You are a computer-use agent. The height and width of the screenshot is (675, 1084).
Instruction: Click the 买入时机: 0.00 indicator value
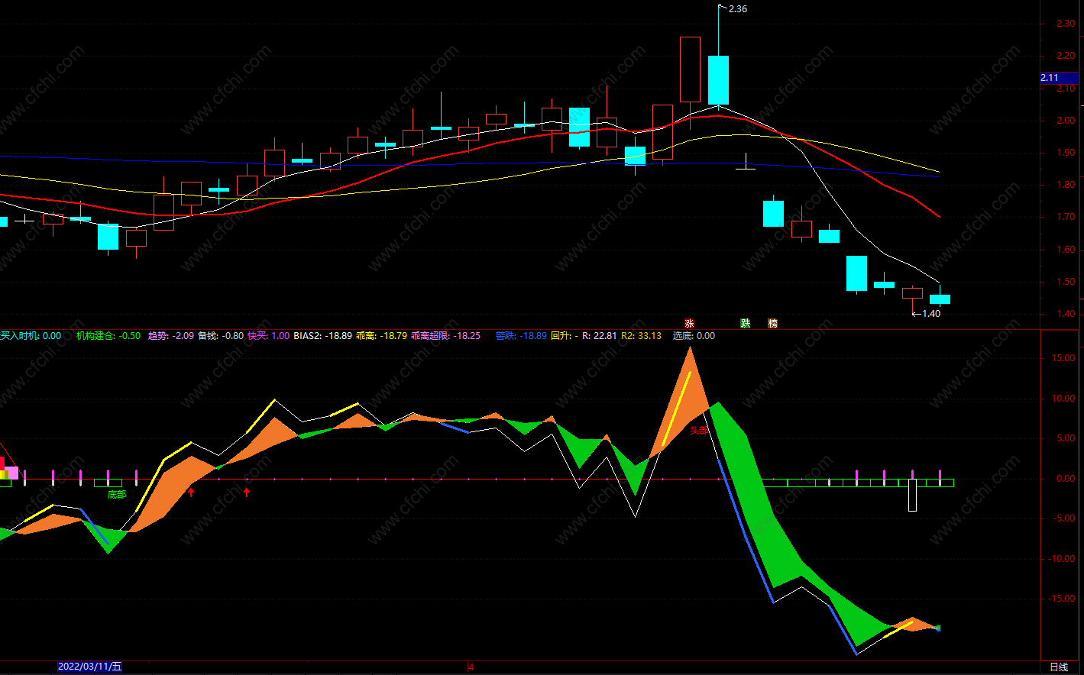pos(31,336)
